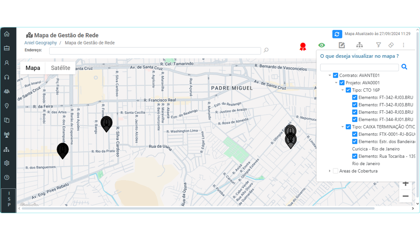
Task: Click the antenna signal icon in sidebar
Action: coord(7,135)
